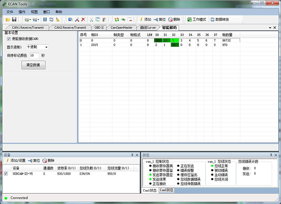Click 删除 delete in the device panel

(48, 160)
